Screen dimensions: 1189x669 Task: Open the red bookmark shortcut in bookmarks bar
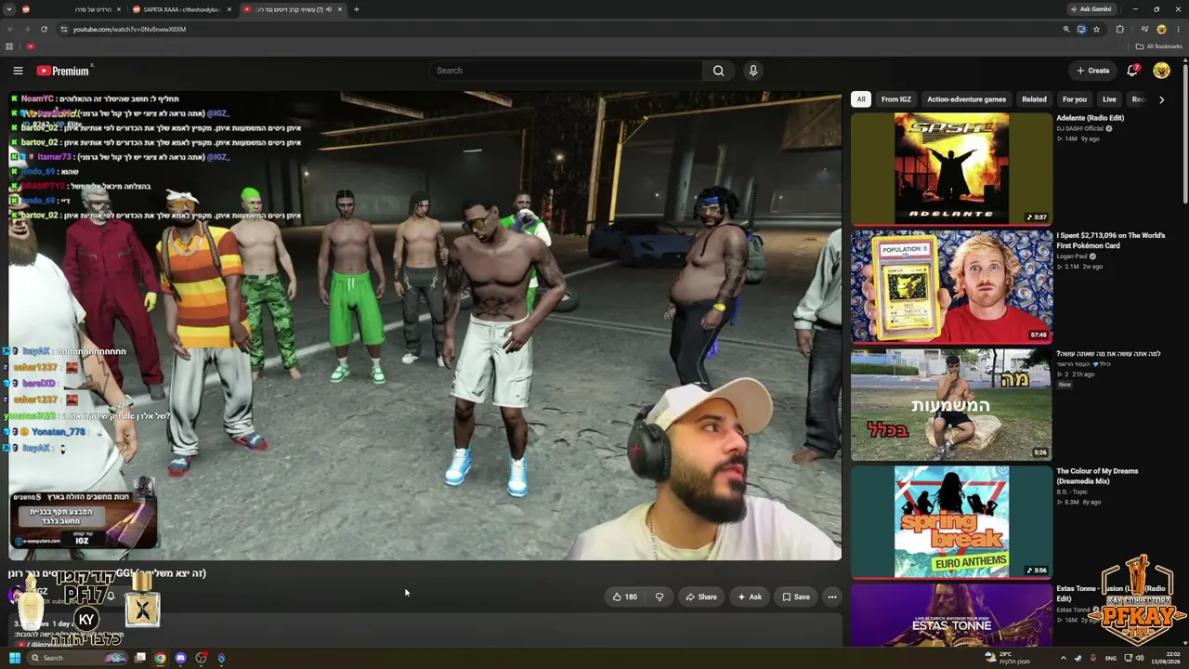tap(31, 46)
